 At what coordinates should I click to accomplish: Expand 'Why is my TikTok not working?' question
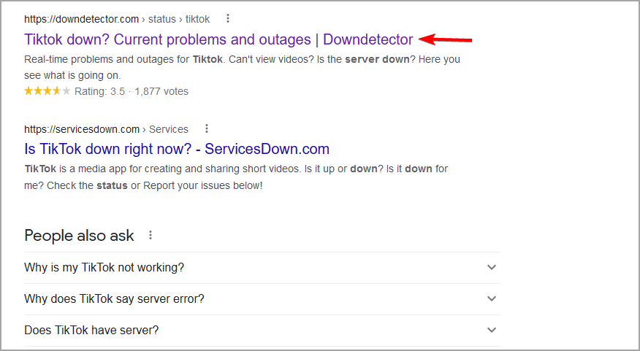tap(262, 267)
